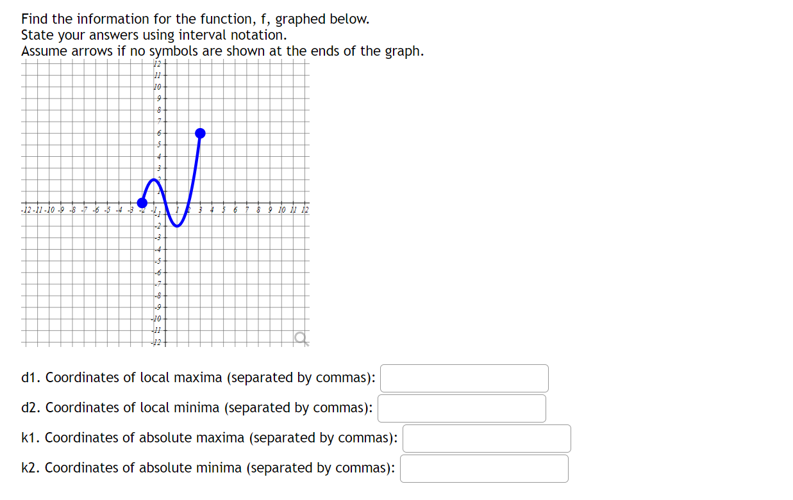The width and height of the screenshot is (793, 500).
Task: Click the origin of the coordinate grid
Action: coord(164,202)
